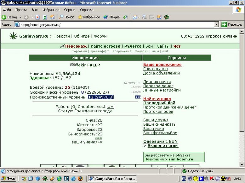Open the Сервис menu
This screenshot has height=183, width=245.
70,10
